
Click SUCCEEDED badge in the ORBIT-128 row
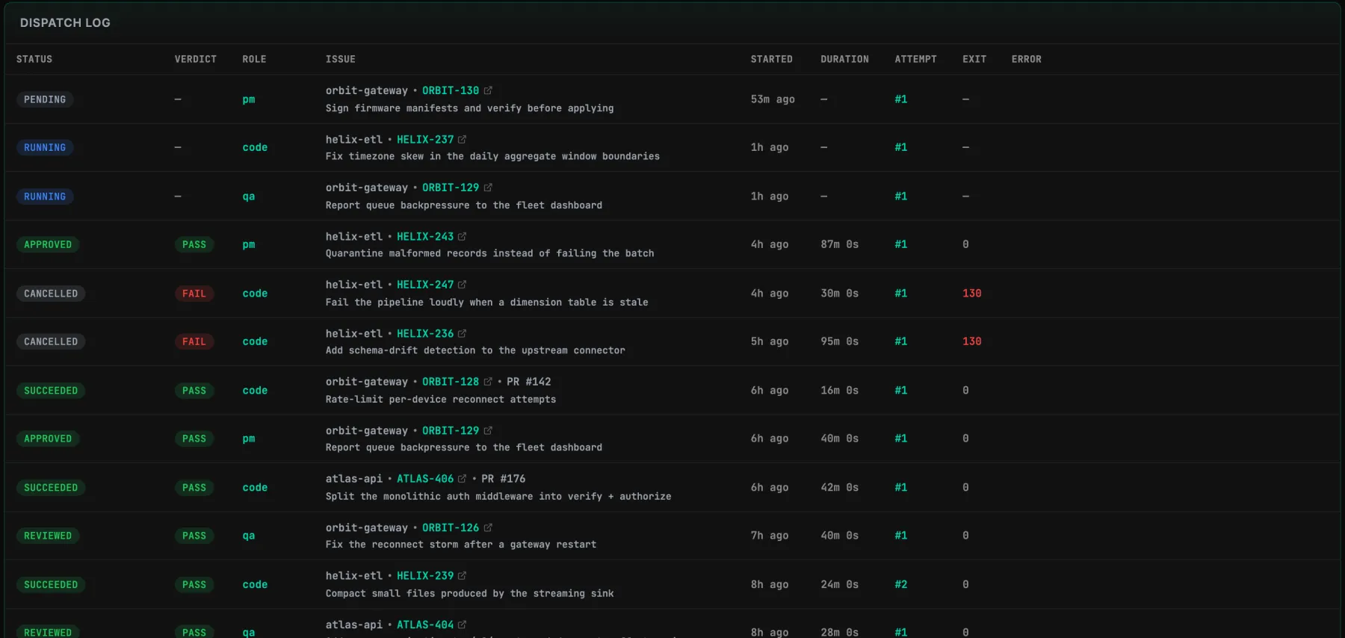coord(51,391)
